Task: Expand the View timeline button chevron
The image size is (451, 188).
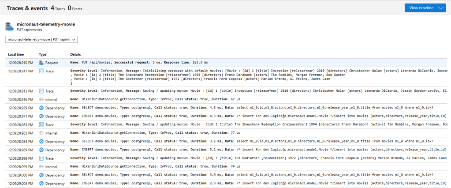Action: tap(441, 8)
